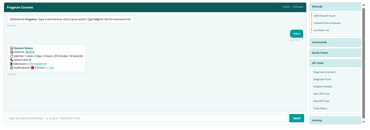370x130 pixels.
Task: Click the red error indicator dot
Action: coord(33,68)
